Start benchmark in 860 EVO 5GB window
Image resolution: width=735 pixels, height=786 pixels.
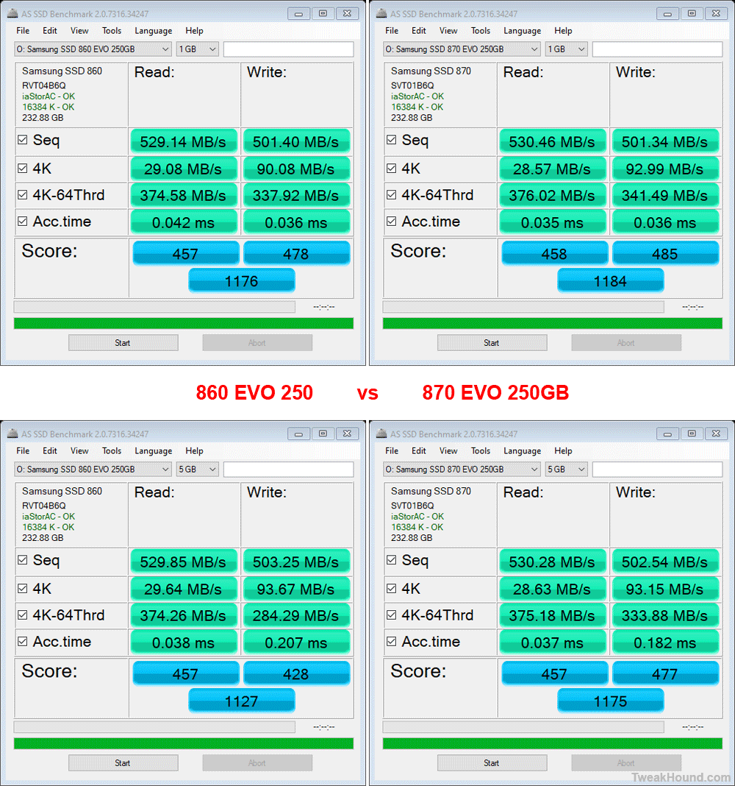pos(123,763)
